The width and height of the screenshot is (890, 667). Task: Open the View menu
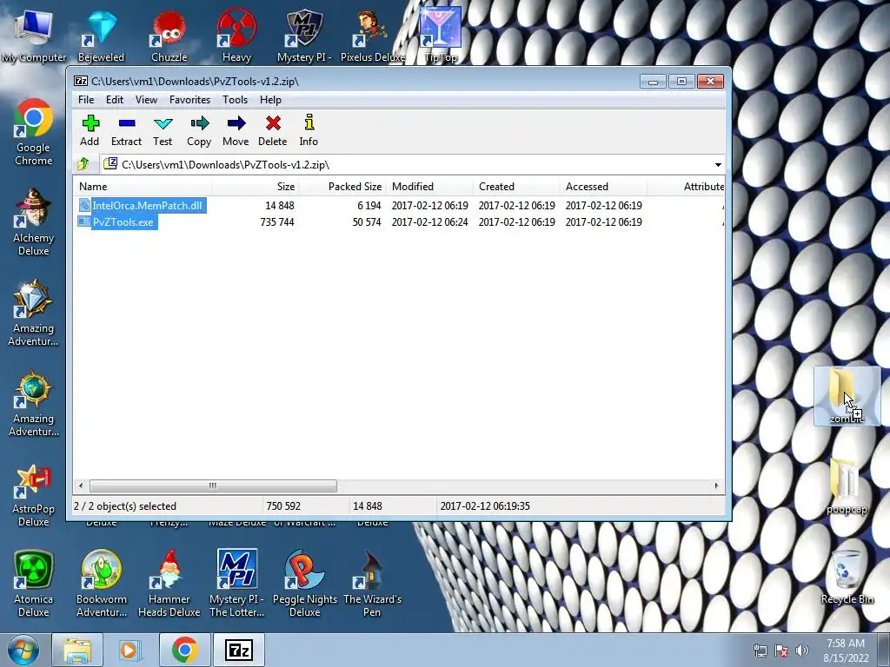click(146, 100)
